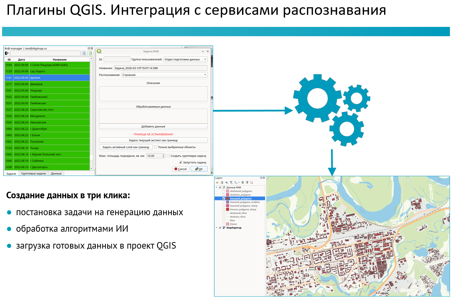Click the Filter Legend by Expression icon
452x300 pixels.
(236, 182)
